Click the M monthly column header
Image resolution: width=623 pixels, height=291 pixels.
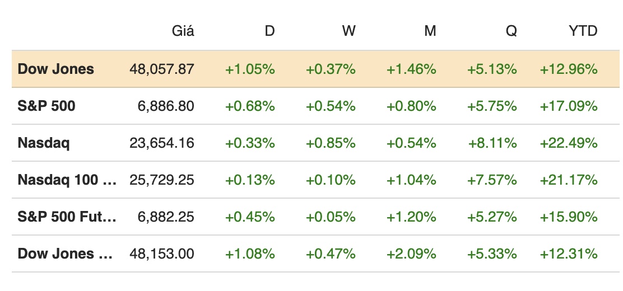[x=430, y=31]
